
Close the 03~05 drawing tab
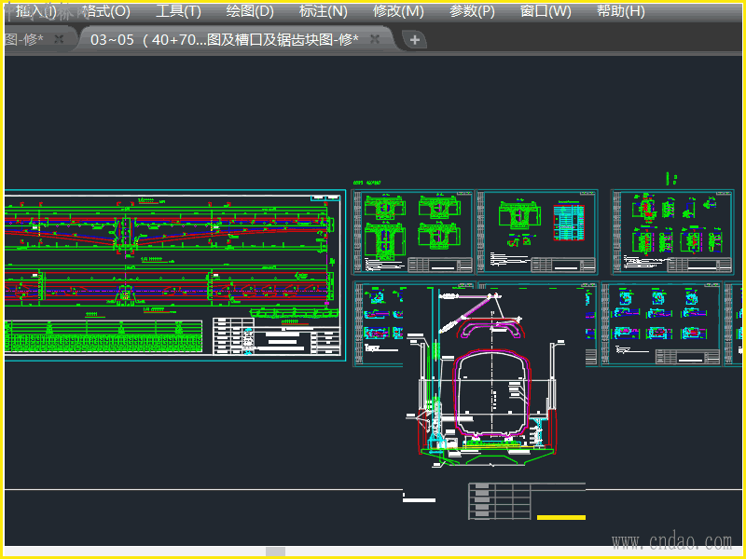pos(375,39)
